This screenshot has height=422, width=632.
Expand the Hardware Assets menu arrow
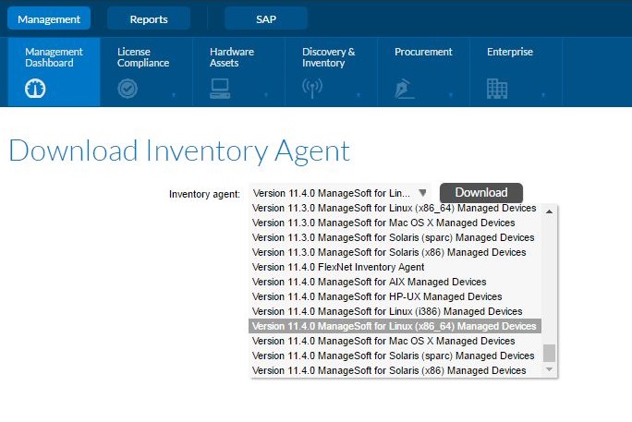tap(266, 95)
